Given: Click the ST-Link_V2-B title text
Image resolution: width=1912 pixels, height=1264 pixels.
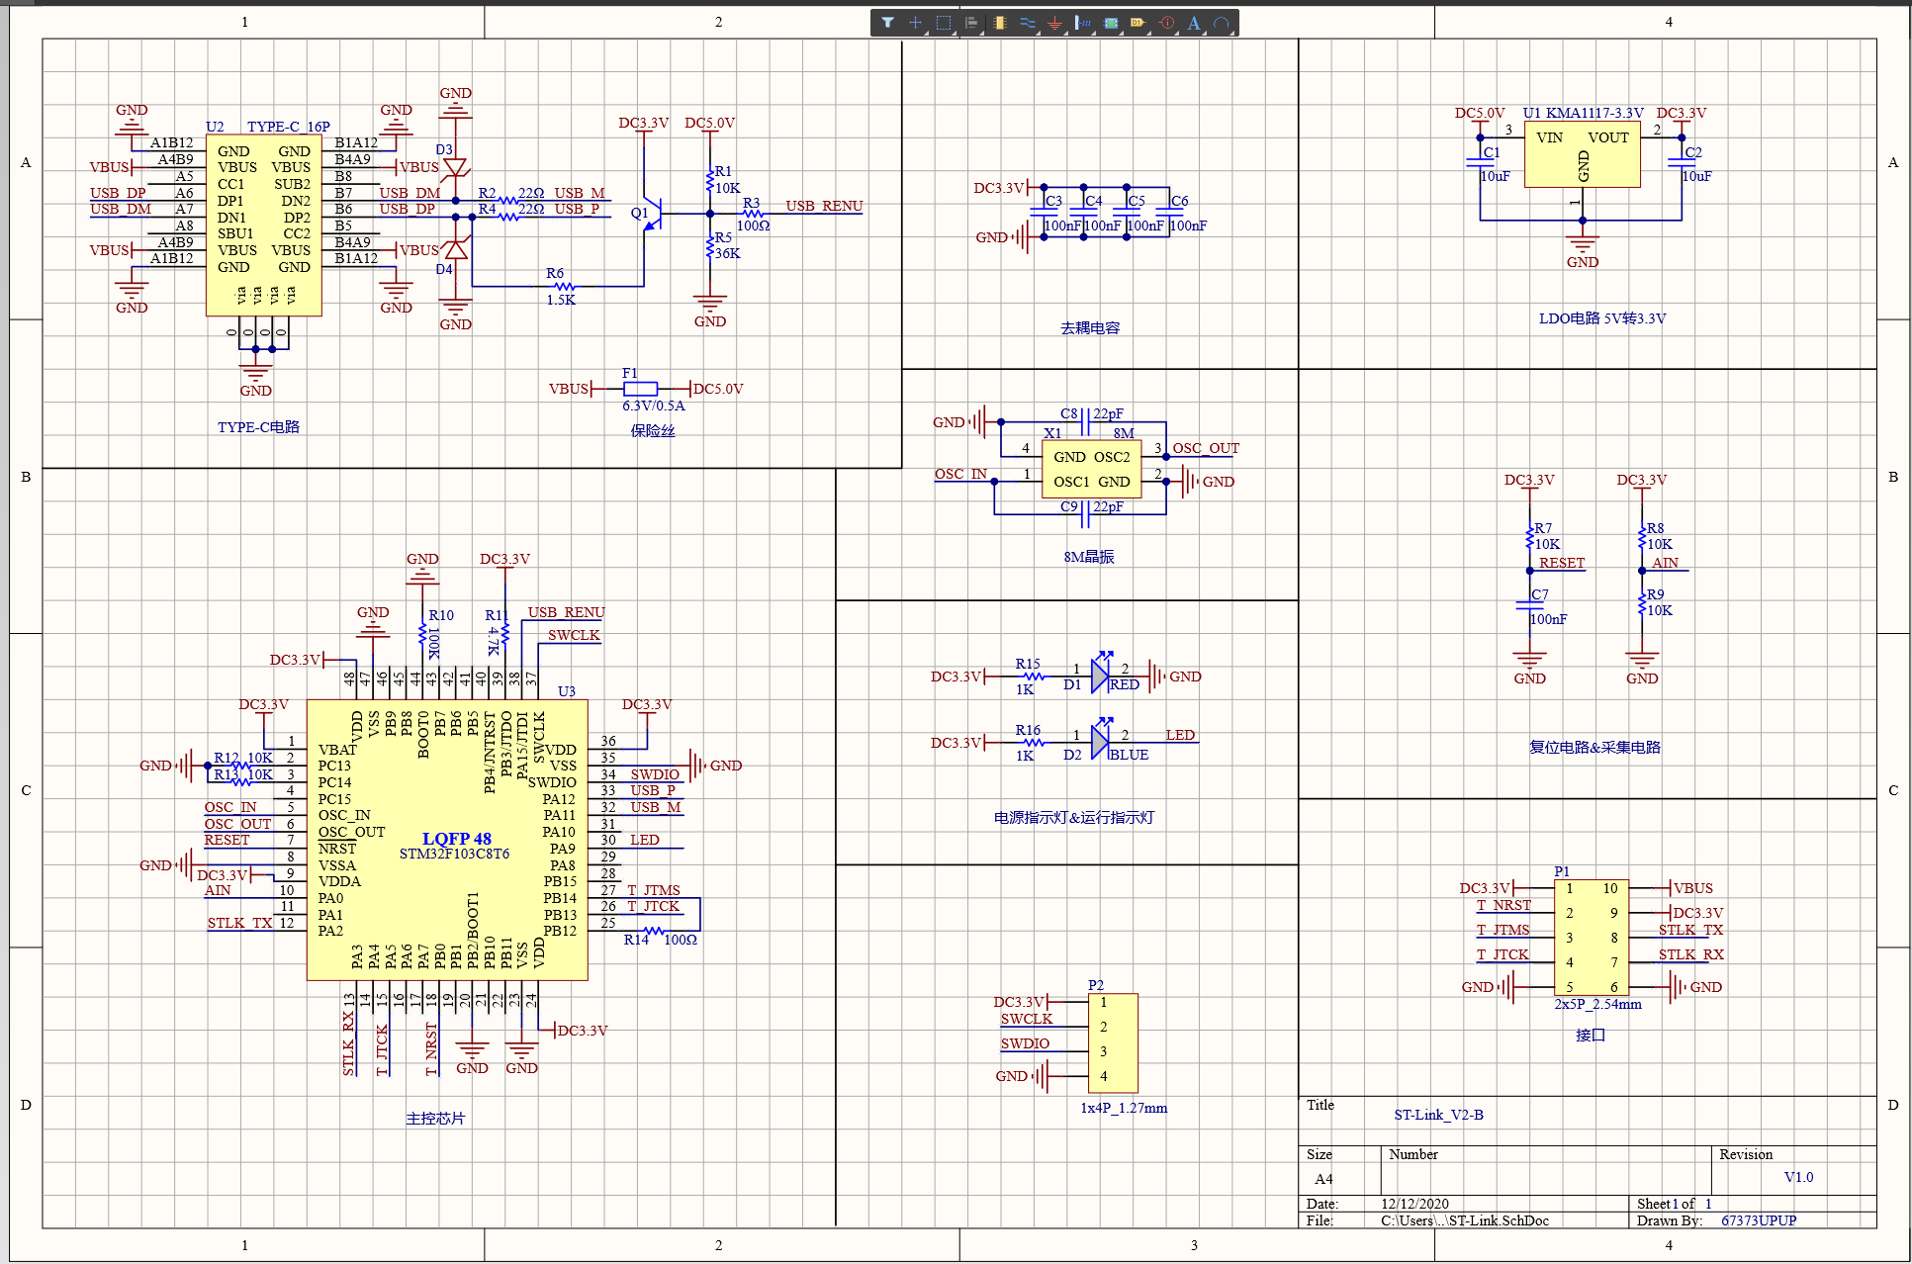Looking at the screenshot, I should point(1438,1115).
